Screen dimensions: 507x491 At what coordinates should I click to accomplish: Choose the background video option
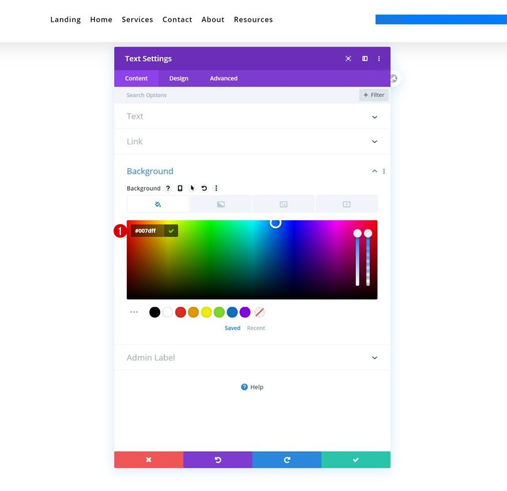346,203
